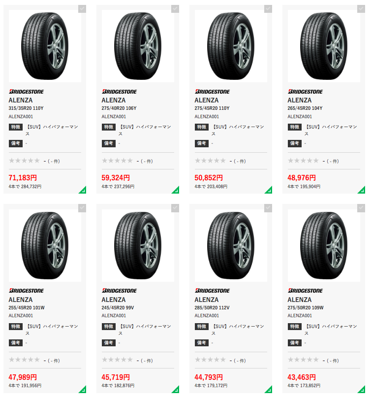Click green corner icon on 48,976円 card
Viewport: 371px width, 400px height.
[x=362, y=190]
